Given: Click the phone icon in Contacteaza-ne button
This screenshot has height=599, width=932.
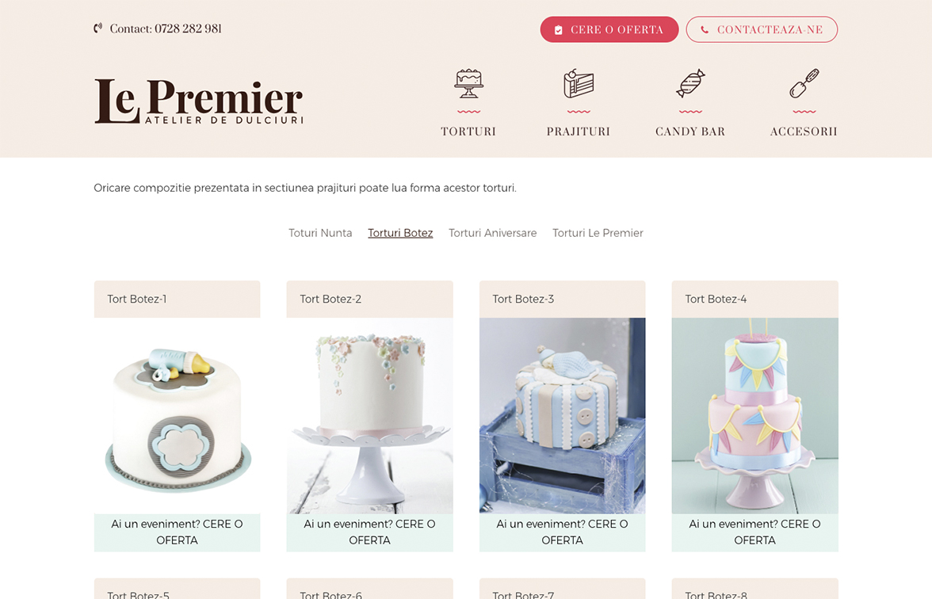Looking at the screenshot, I should [x=705, y=30].
